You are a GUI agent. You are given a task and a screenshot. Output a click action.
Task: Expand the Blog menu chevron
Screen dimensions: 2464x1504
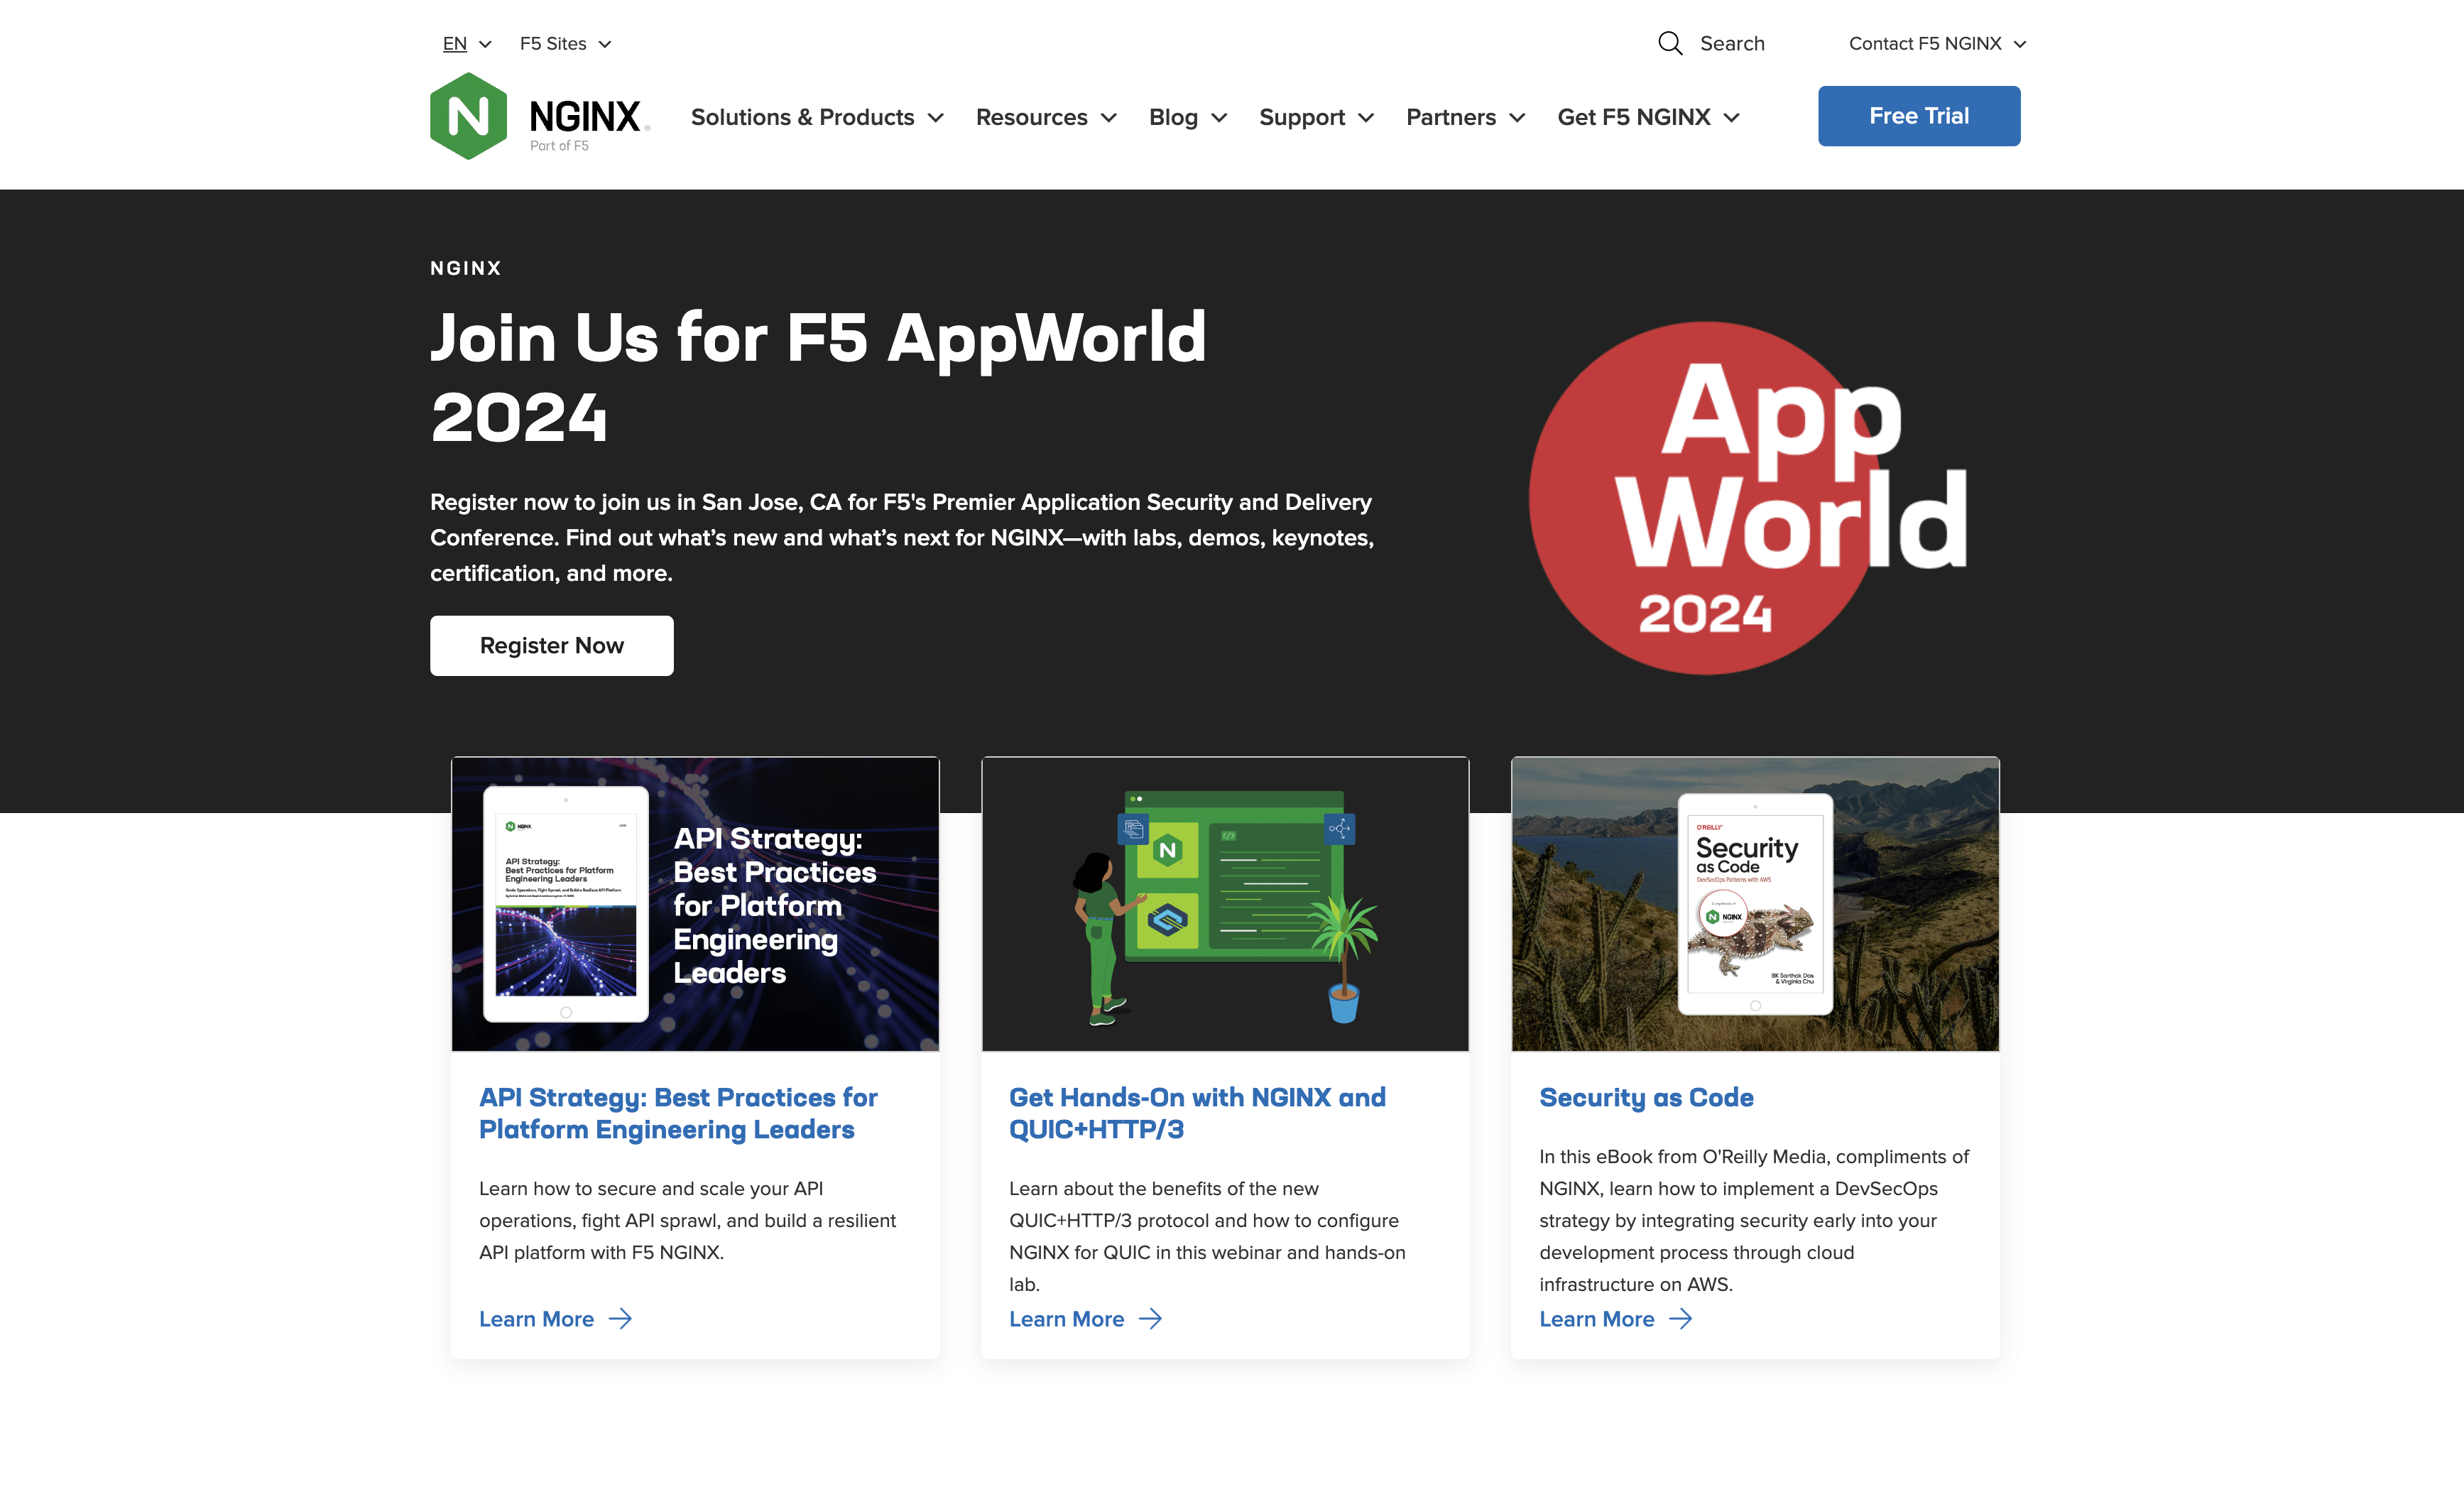(1219, 118)
